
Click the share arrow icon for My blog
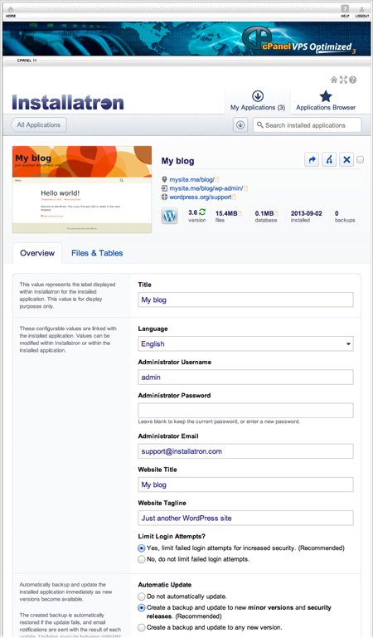click(312, 160)
